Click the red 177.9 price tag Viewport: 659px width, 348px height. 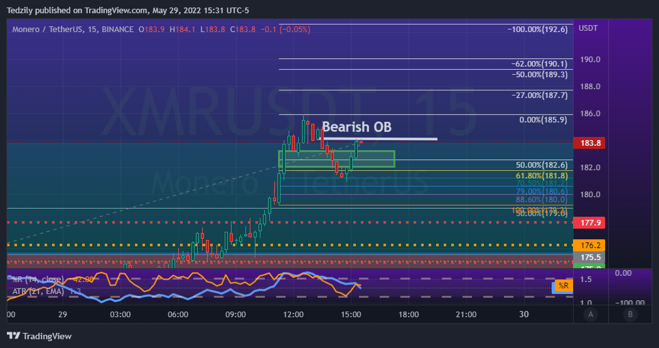(x=589, y=222)
